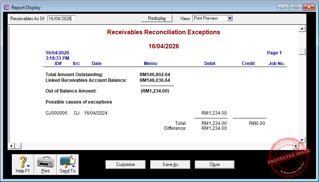
Task: Click the Print printer icon
Action: tap(46, 164)
